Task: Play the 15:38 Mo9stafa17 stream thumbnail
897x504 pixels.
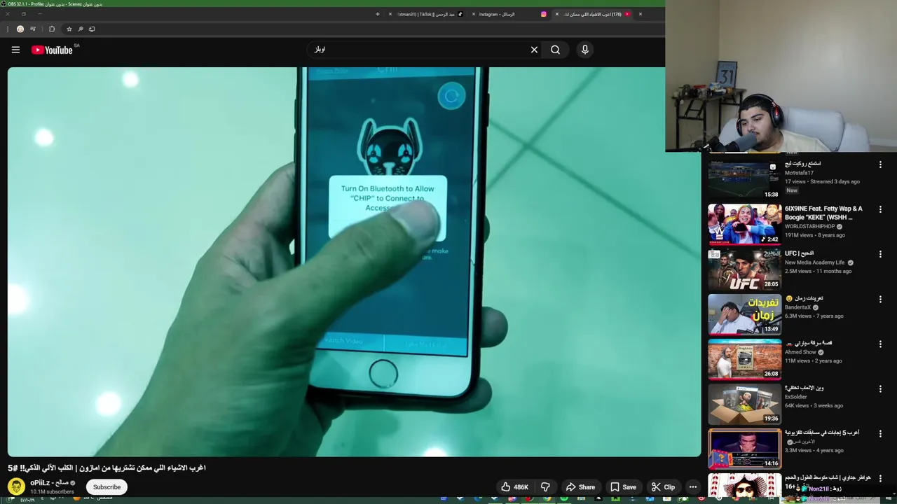Action: 744,179
